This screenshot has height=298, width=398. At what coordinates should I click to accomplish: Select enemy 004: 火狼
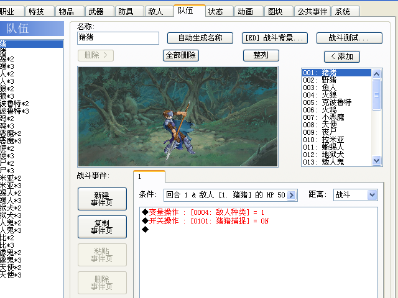(336, 95)
